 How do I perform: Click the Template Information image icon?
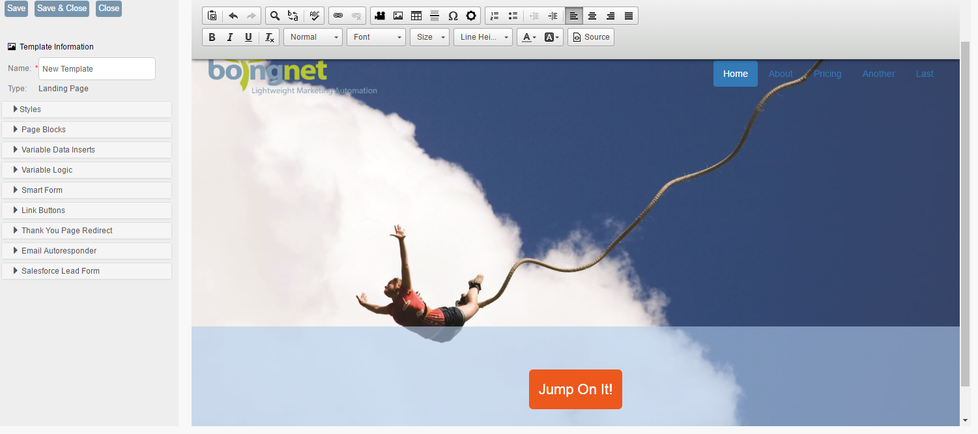pos(12,47)
